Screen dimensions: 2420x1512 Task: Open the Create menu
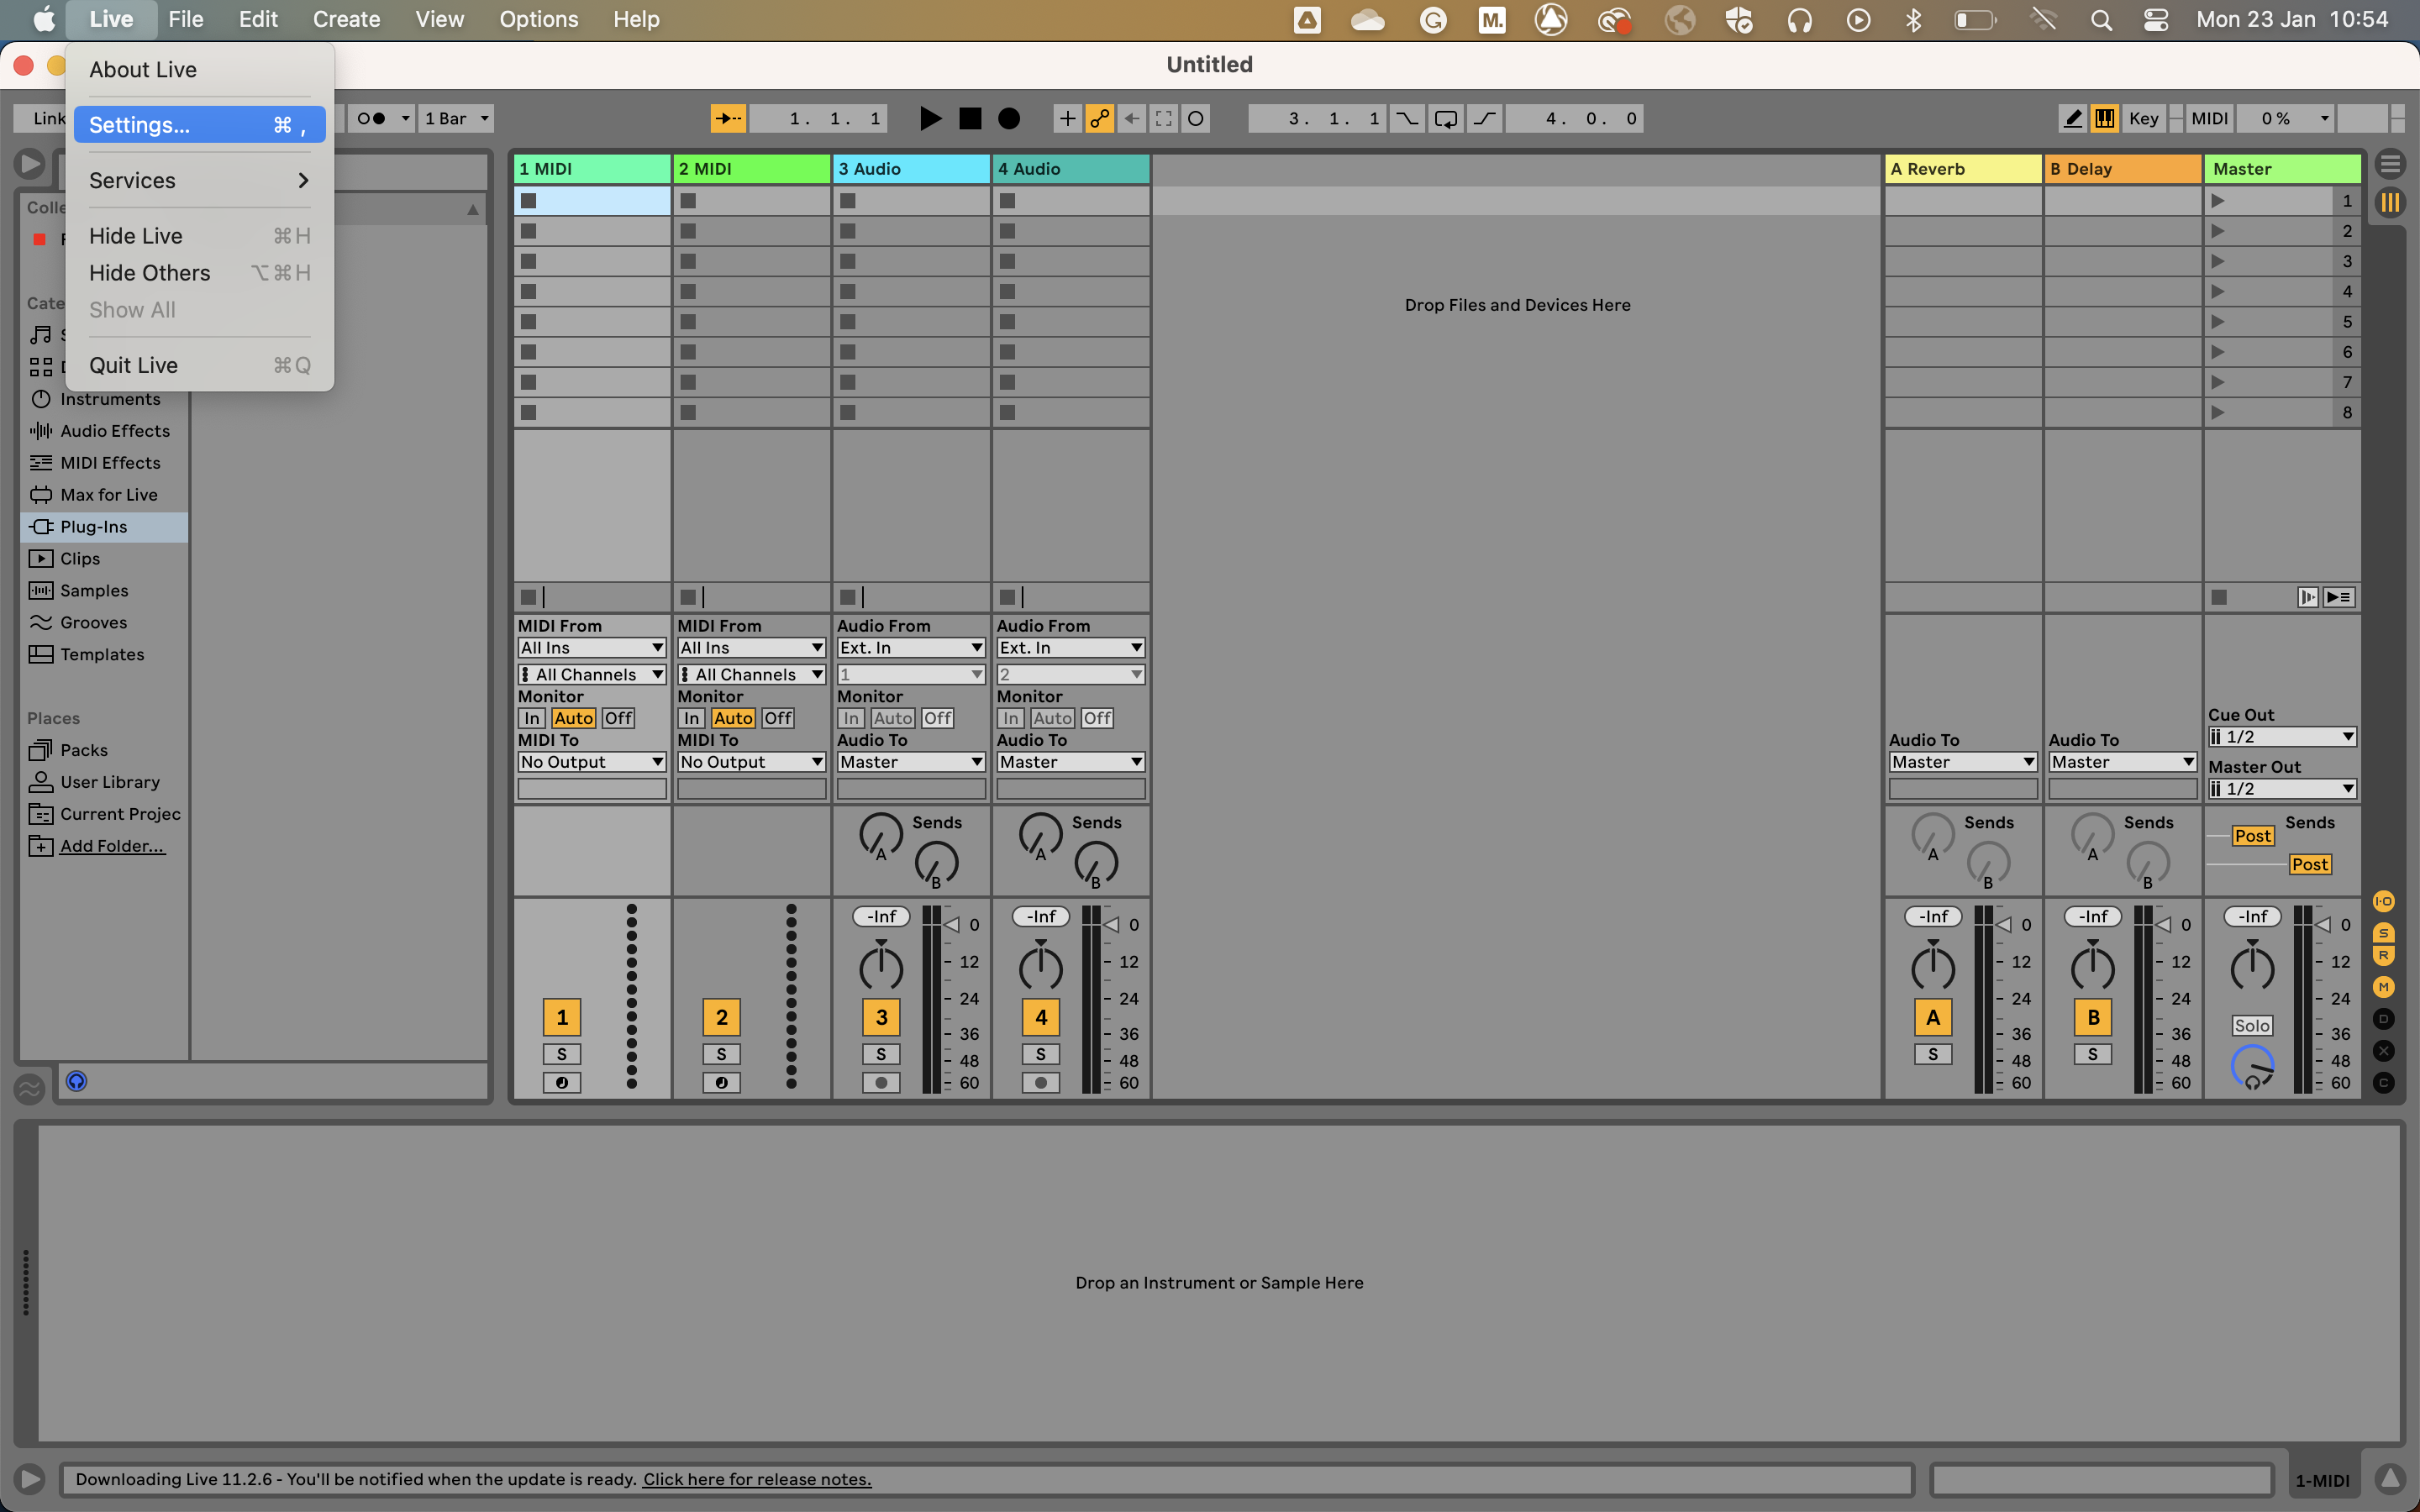tap(346, 19)
